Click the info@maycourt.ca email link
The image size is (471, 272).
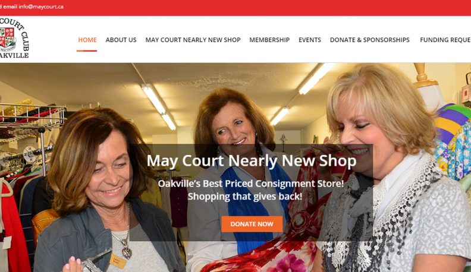pos(41,7)
